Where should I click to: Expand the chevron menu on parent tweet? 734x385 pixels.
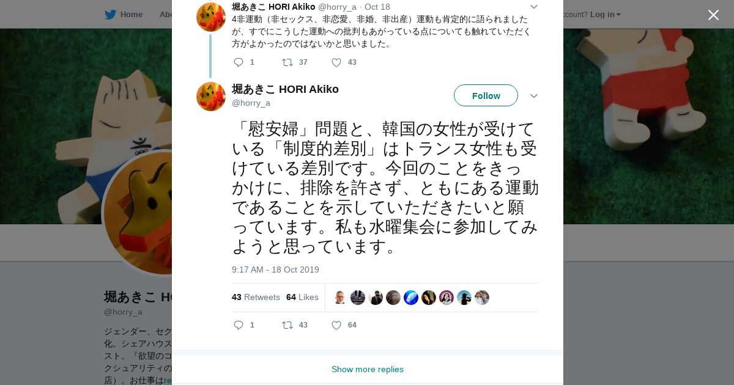pos(534,7)
